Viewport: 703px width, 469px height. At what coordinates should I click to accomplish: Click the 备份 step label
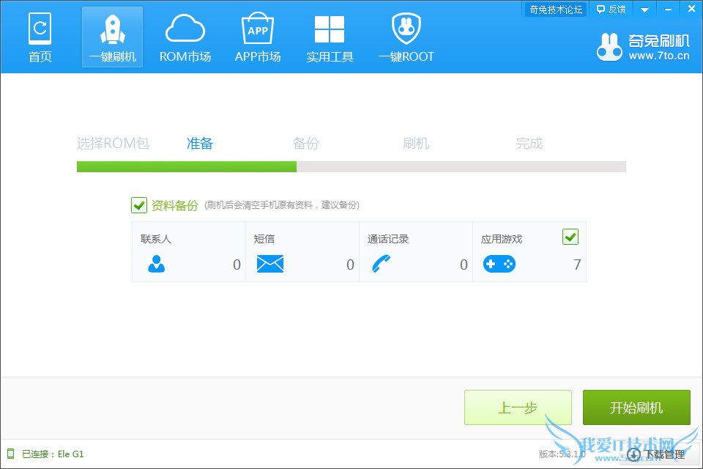(x=306, y=143)
